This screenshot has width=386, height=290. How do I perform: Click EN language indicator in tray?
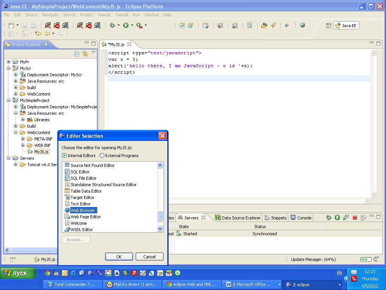tap(340, 273)
